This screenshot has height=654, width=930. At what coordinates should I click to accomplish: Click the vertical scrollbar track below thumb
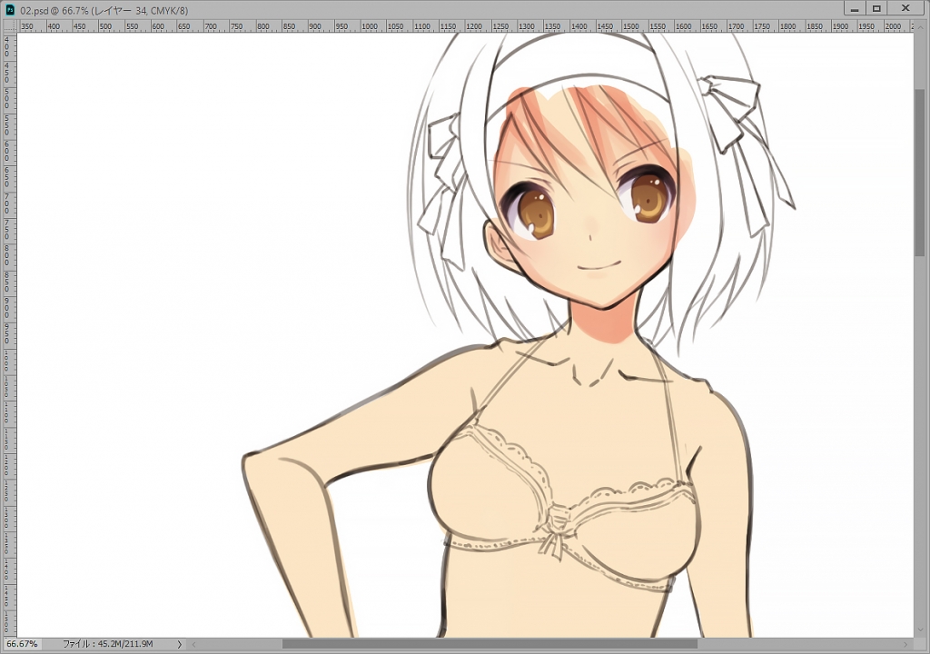(x=920, y=454)
